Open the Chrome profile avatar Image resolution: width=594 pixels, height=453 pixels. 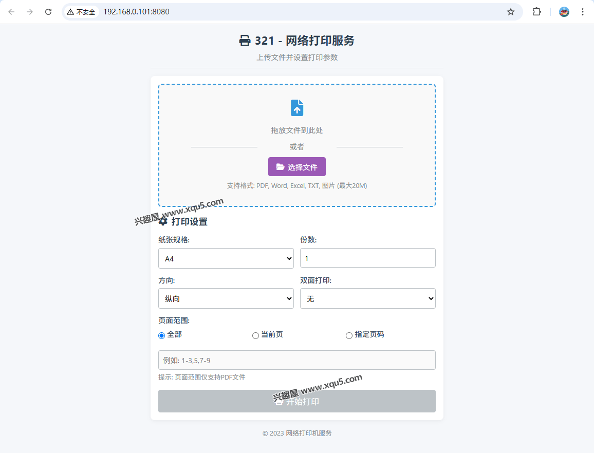click(x=564, y=12)
